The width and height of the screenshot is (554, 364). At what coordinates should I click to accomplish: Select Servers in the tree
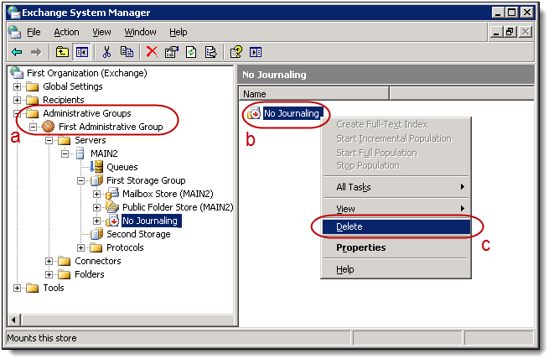90,140
